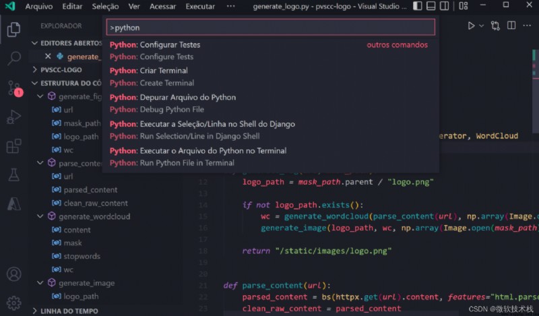Open the Accounts menu icon
Viewport: 539px width, 316px height.
tap(13, 274)
